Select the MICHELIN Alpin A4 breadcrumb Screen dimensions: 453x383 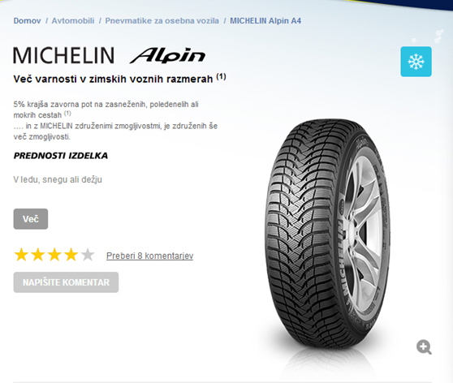coord(265,21)
